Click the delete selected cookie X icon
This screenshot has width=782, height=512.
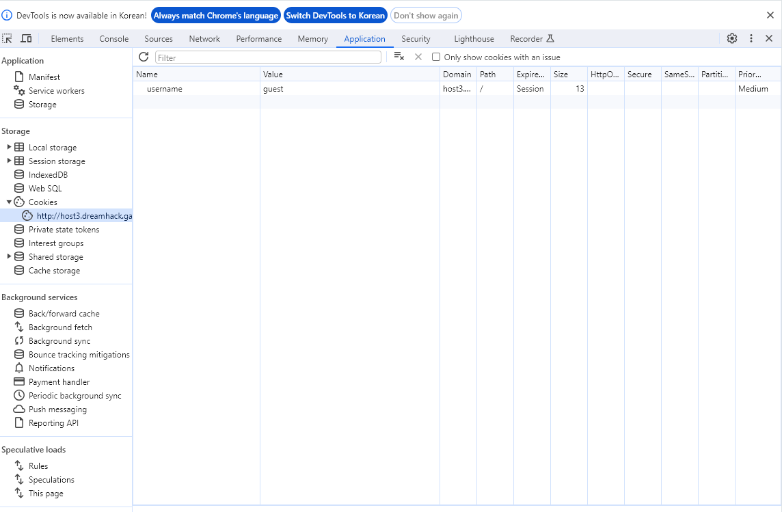[418, 57]
